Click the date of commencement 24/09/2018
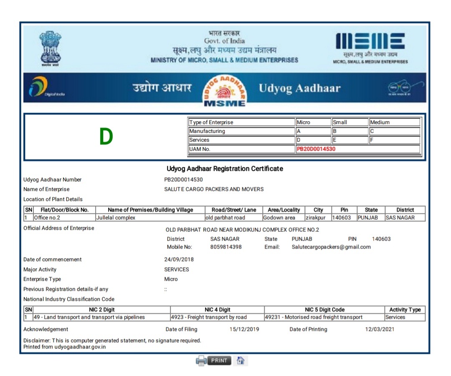451x376 pixels. pyautogui.click(x=179, y=259)
